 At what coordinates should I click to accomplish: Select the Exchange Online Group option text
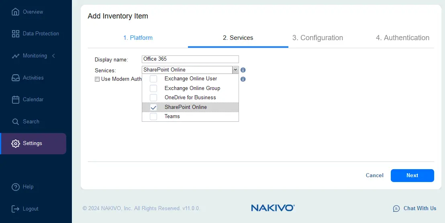tap(192, 88)
